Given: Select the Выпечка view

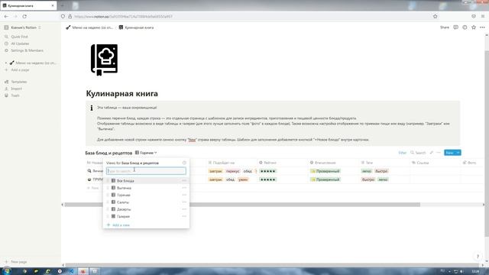Looking at the screenshot, I should 146,188.
